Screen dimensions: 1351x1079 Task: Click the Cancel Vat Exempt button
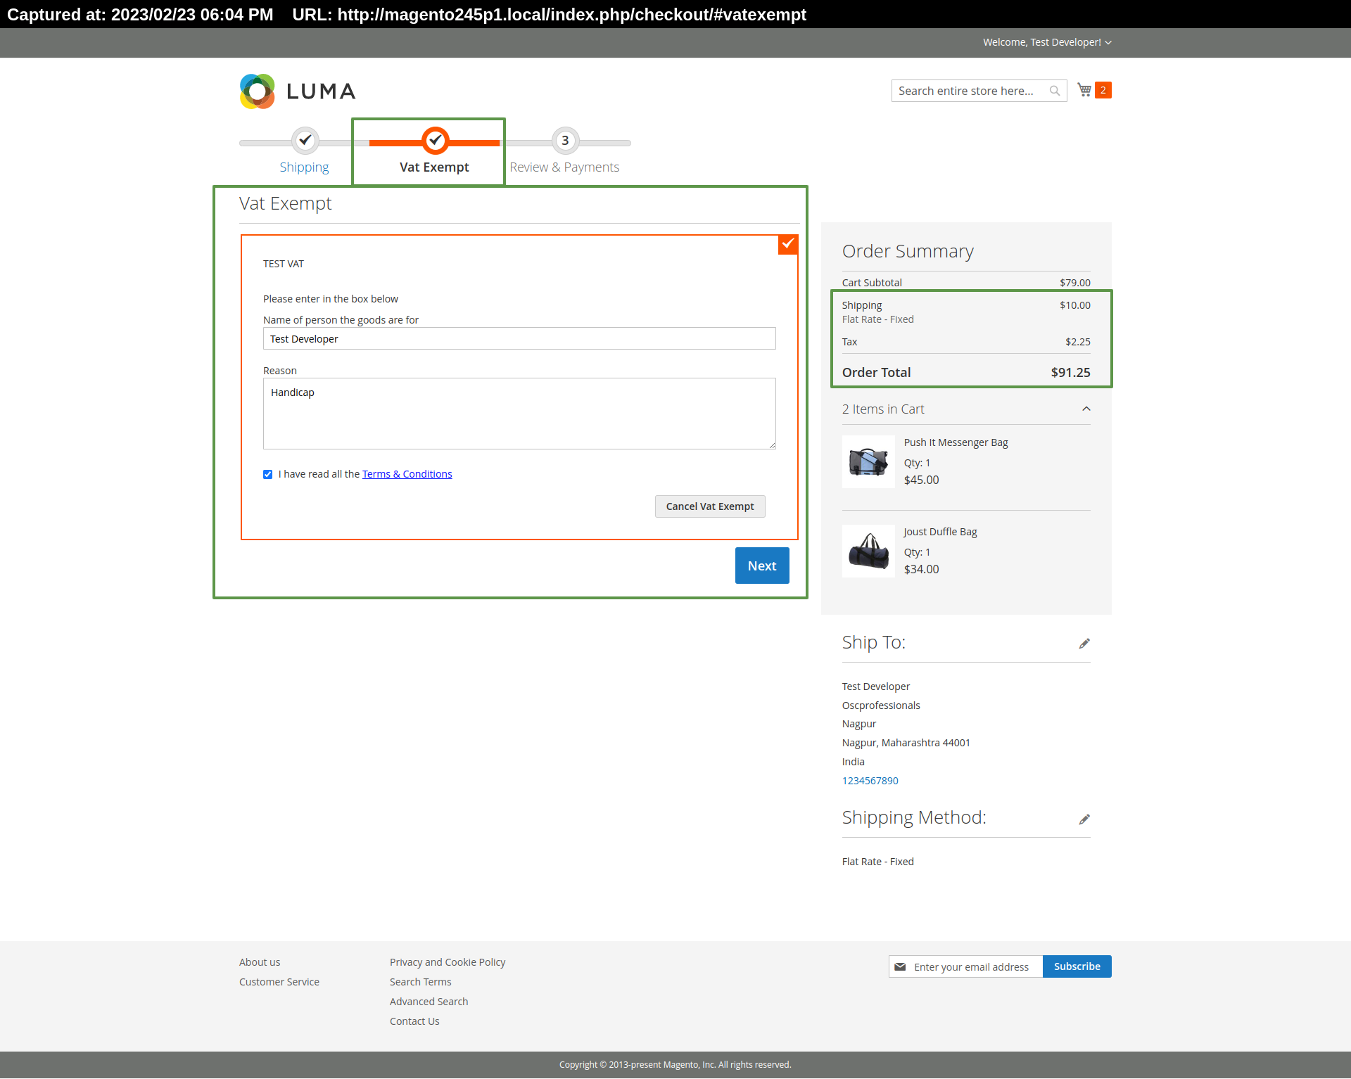point(709,506)
